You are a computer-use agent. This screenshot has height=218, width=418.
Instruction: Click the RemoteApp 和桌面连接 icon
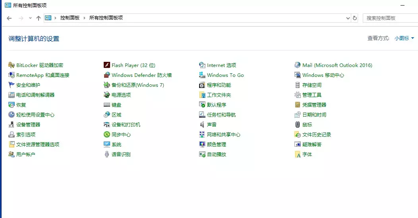coord(12,75)
